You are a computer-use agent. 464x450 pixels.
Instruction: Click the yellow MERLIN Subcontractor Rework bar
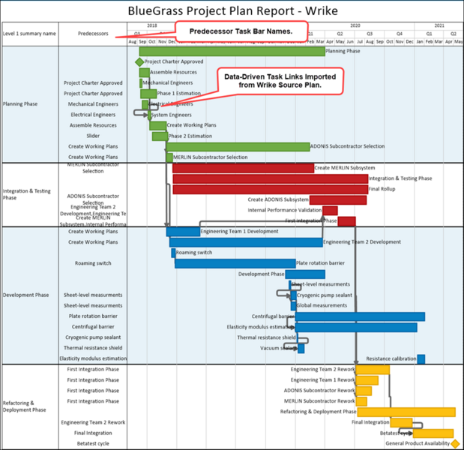pos(361,402)
